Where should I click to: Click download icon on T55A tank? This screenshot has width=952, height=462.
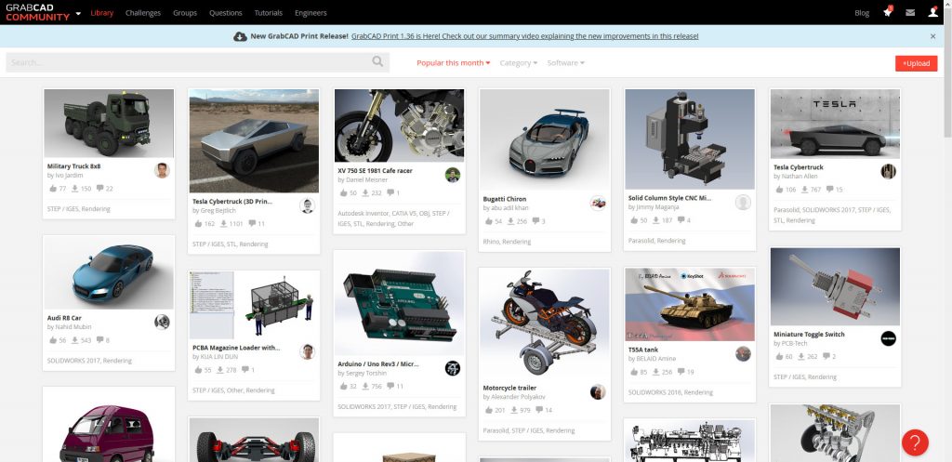tap(656, 372)
